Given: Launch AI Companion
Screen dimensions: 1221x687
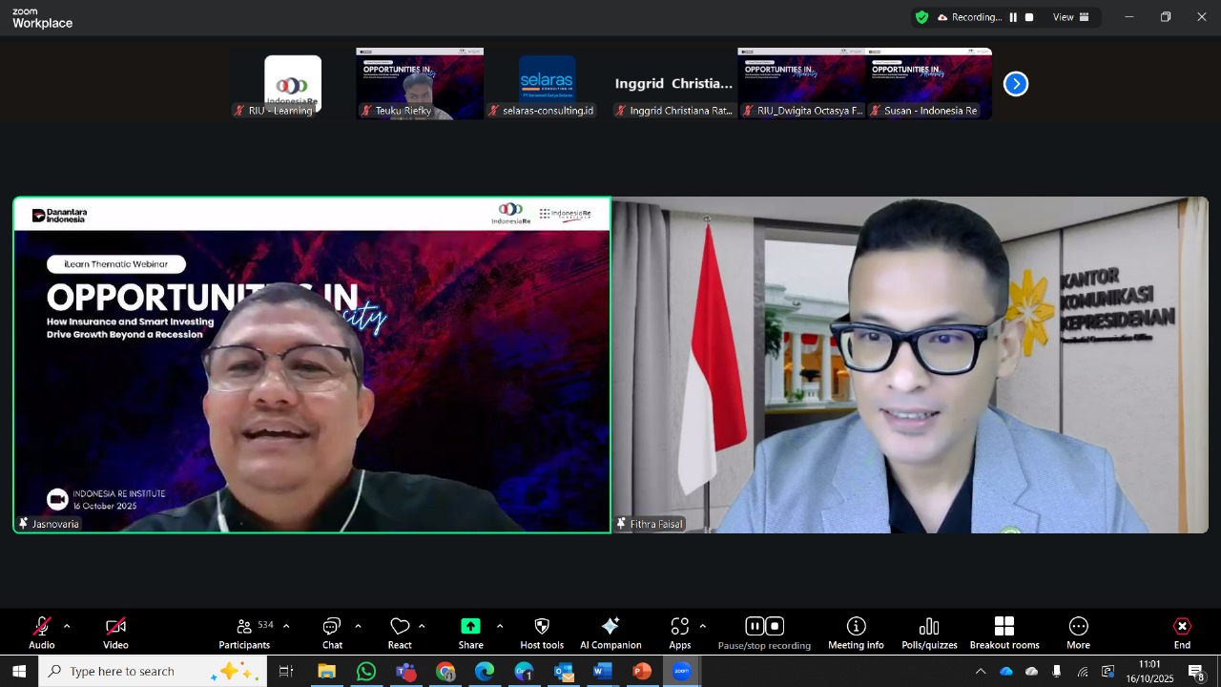Looking at the screenshot, I should (x=610, y=627).
